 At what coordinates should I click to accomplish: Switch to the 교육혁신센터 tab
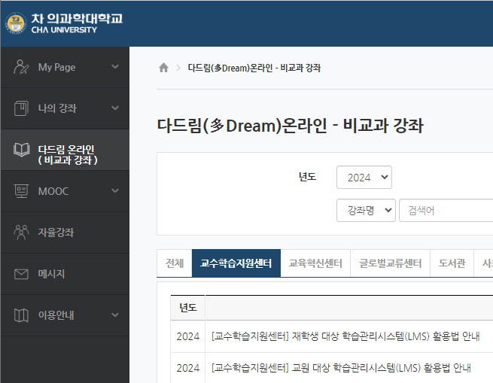coord(315,263)
